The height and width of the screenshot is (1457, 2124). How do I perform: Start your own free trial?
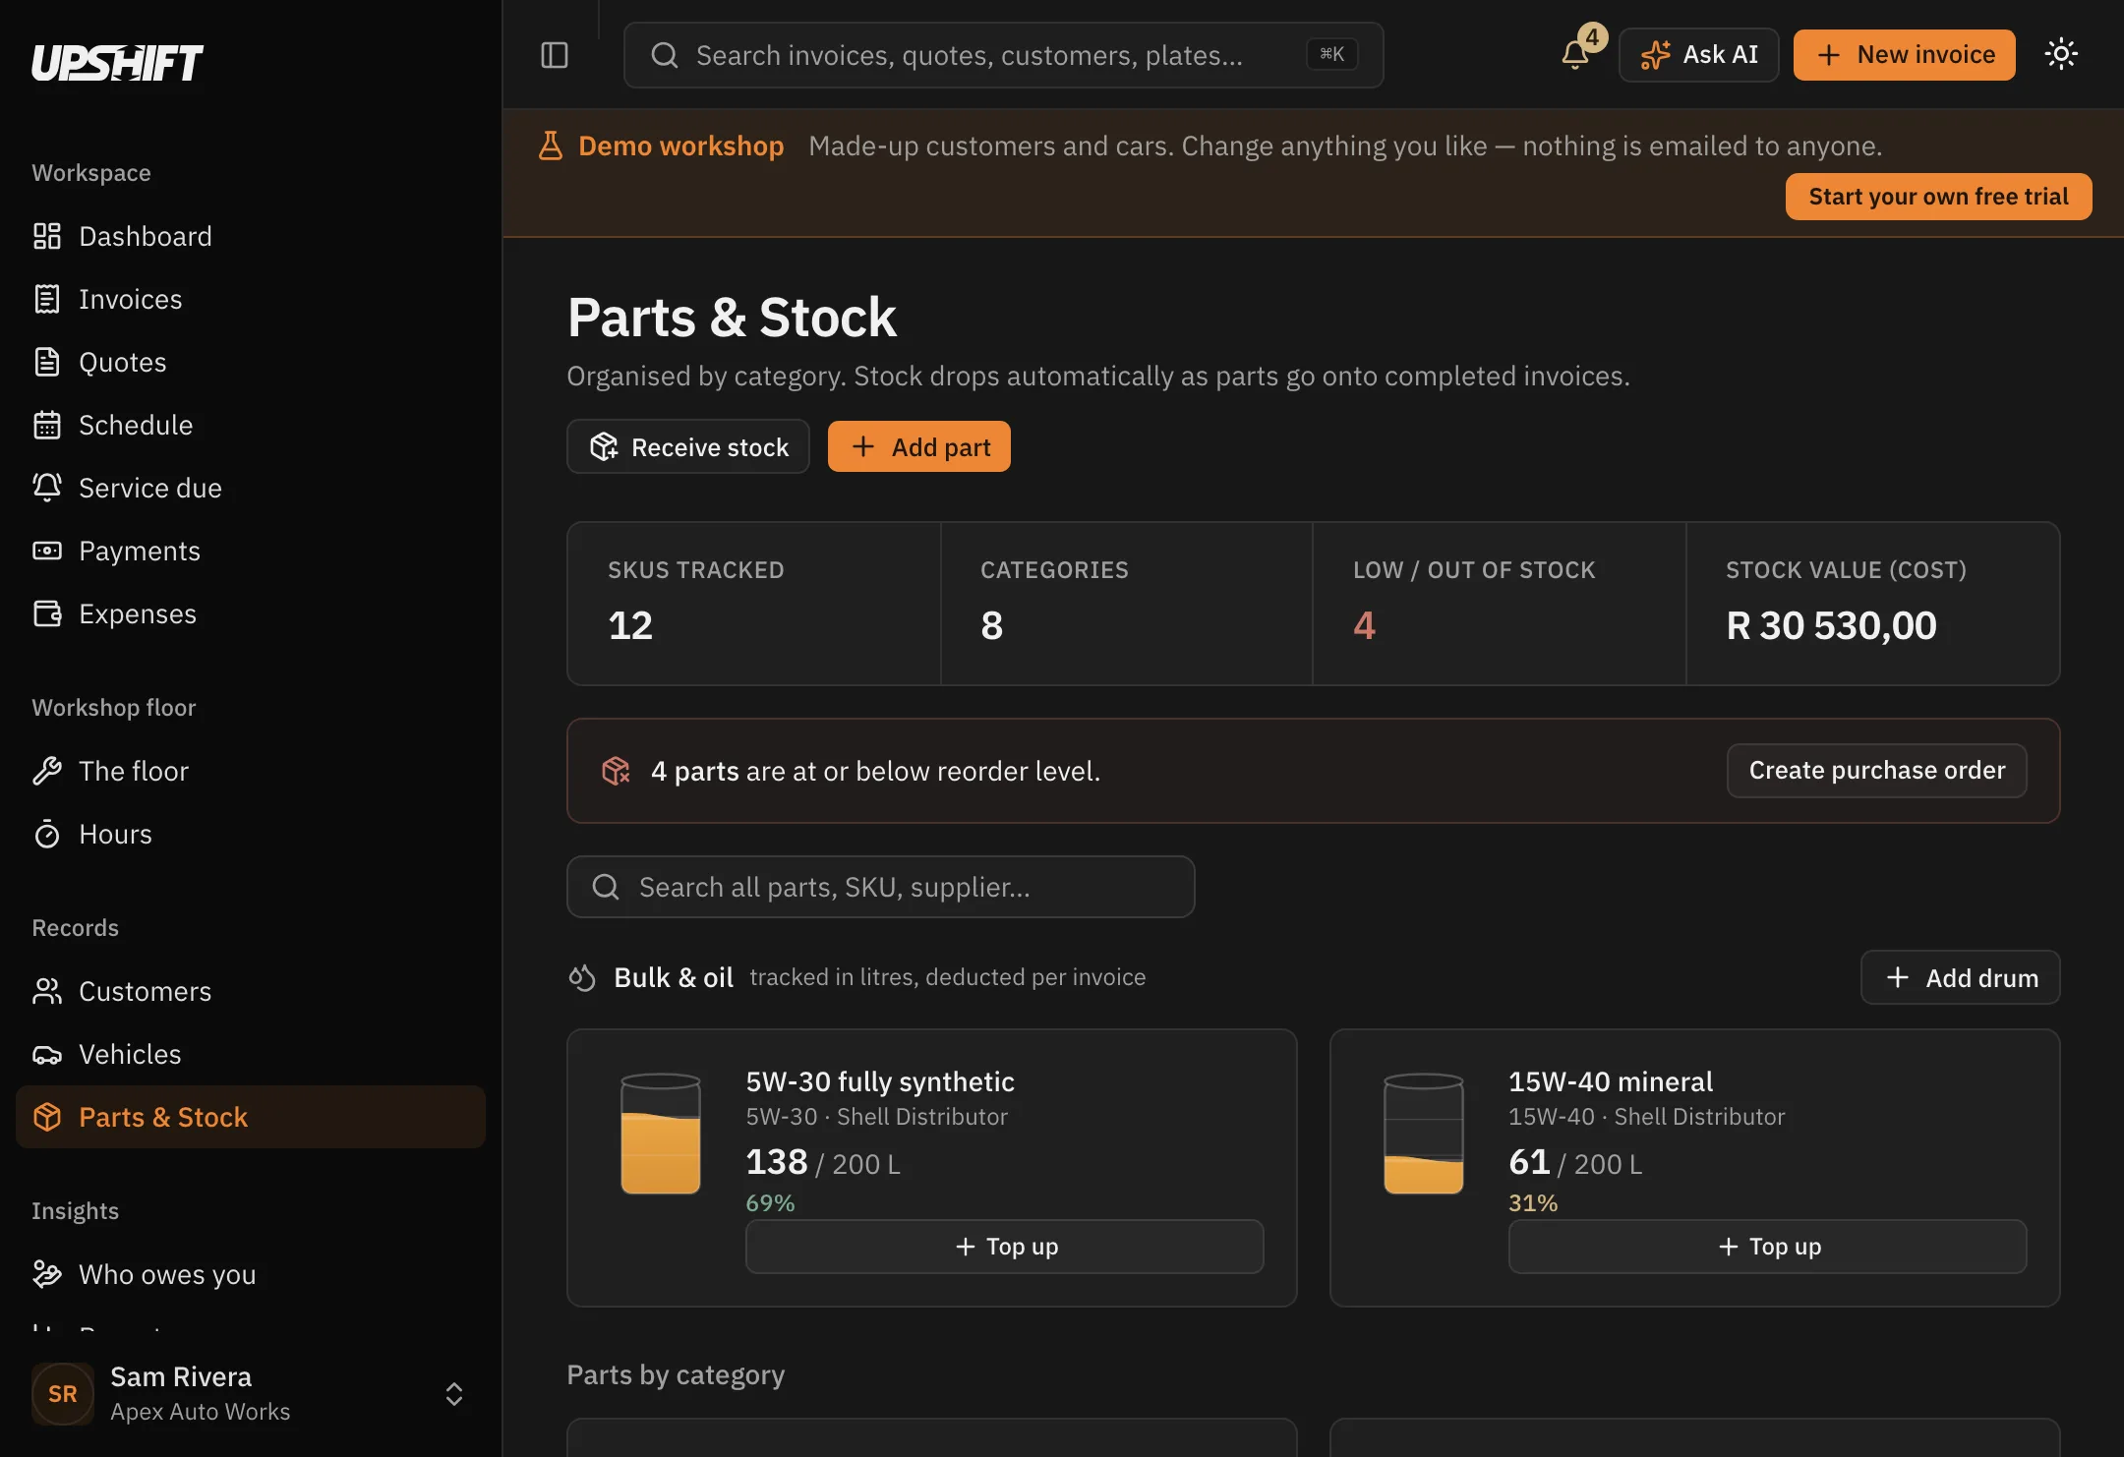1939,197
